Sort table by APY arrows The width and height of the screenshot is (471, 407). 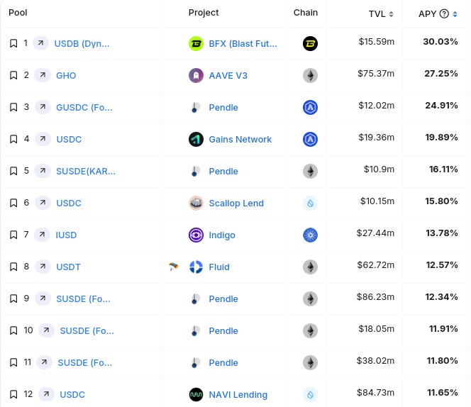(x=455, y=14)
